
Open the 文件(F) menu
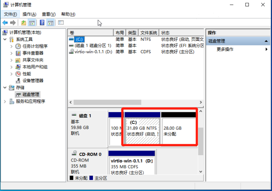coord(10,14)
